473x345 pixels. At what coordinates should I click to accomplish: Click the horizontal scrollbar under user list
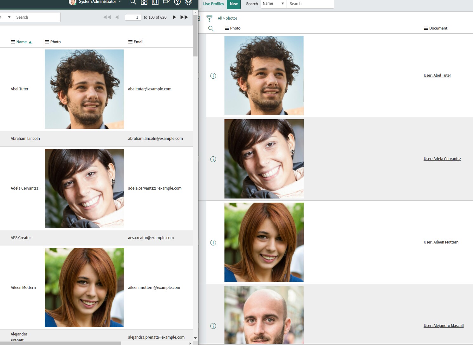tap(61, 343)
